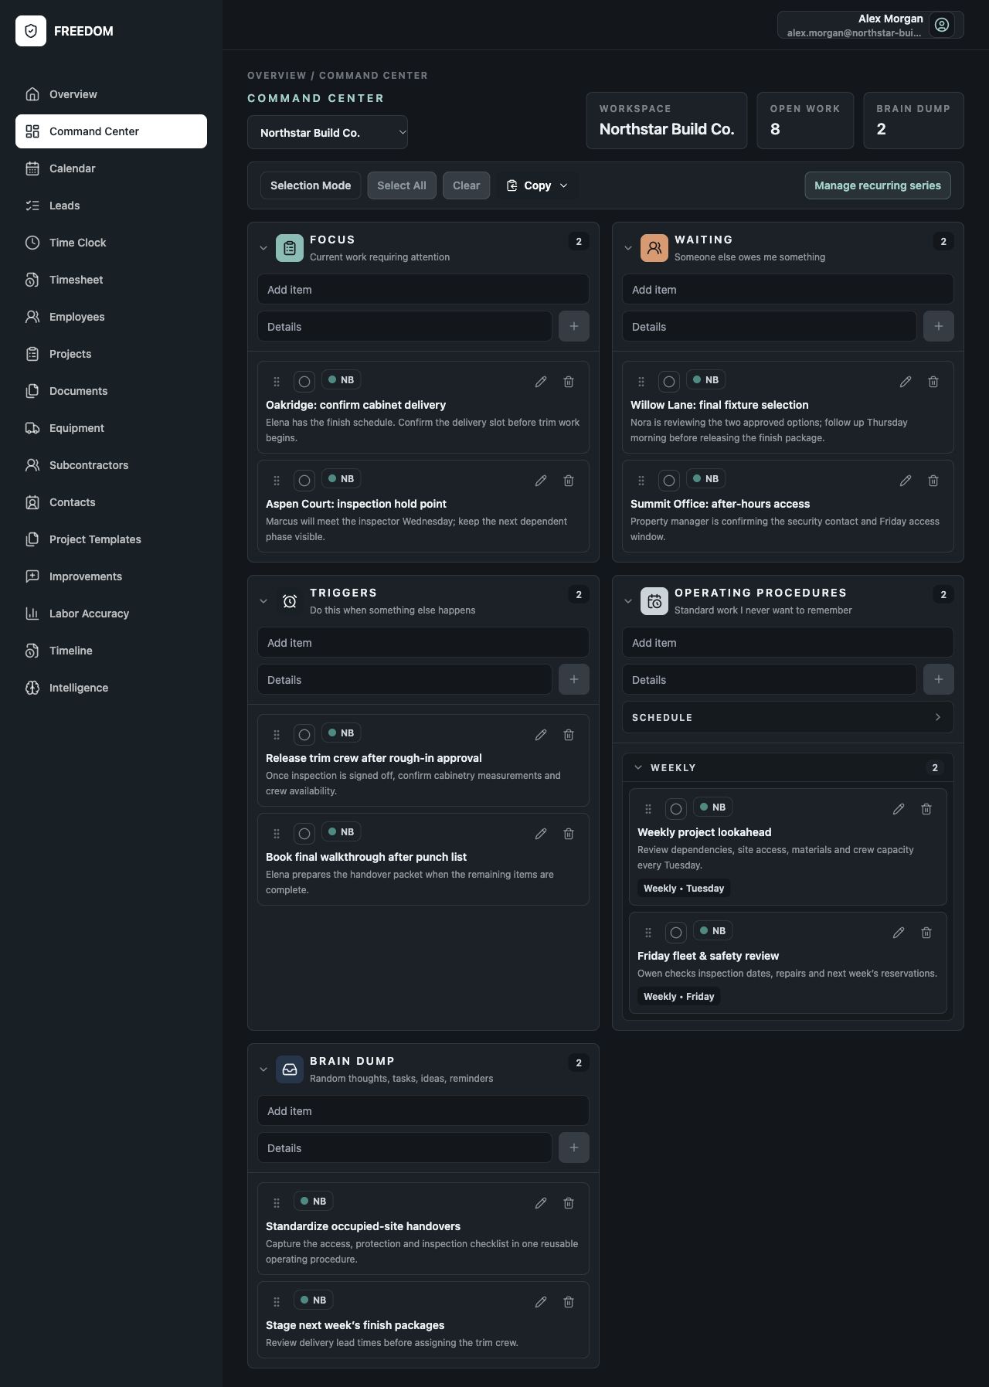Collapse the Weekly group
Screen dimensions: 989x1387
[638, 767]
